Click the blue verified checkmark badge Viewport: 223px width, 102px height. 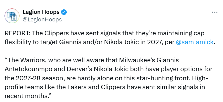pyautogui.click(x=64, y=12)
